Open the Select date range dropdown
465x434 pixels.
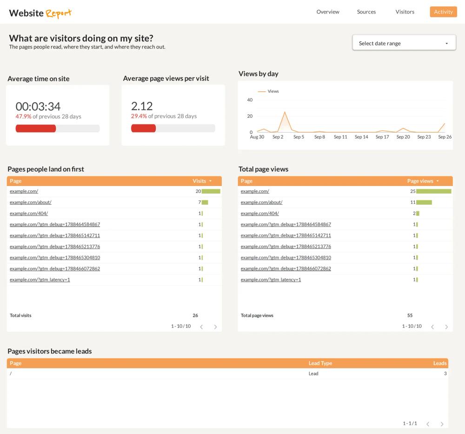click(x=404, y=43)
